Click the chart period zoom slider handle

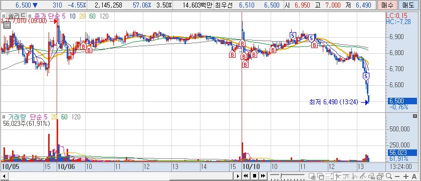[x=281, y=175]
